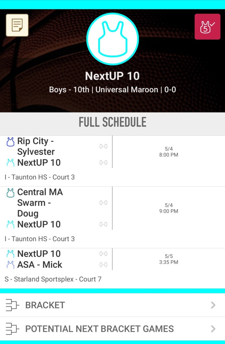Click the Boys - 10th Universal Maroon subtitle
Image resolution: width=225 pixels, height=344 pixels.
pyautogui.click(x=113, y=89)
